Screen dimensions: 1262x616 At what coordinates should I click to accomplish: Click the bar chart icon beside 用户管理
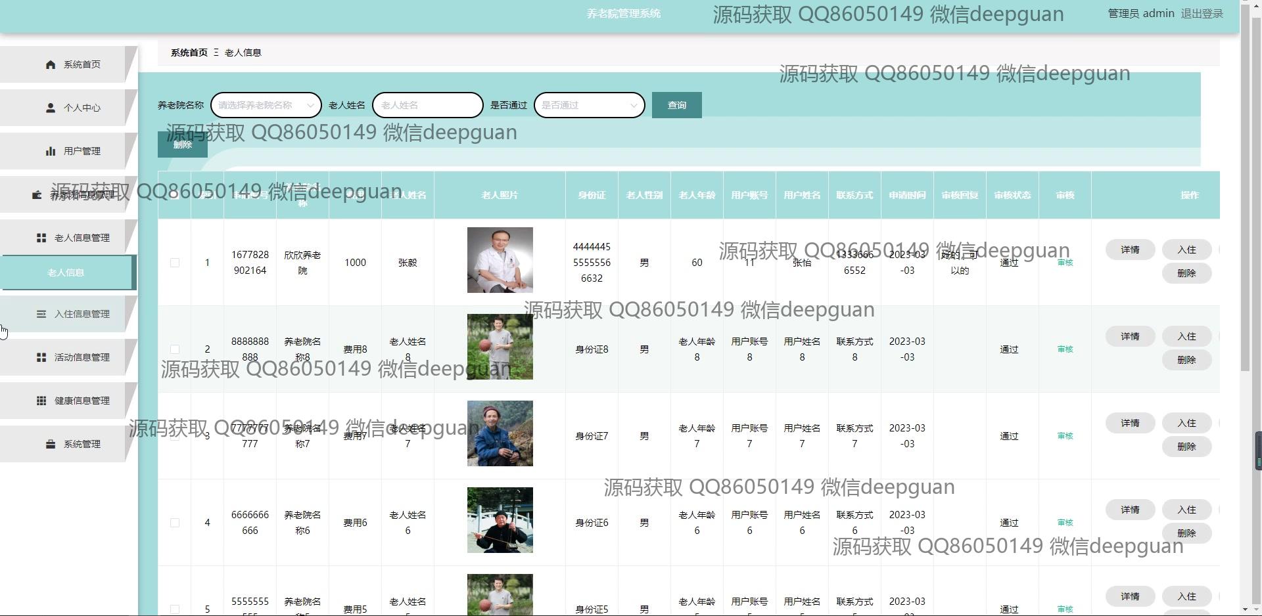click(51, 151)
